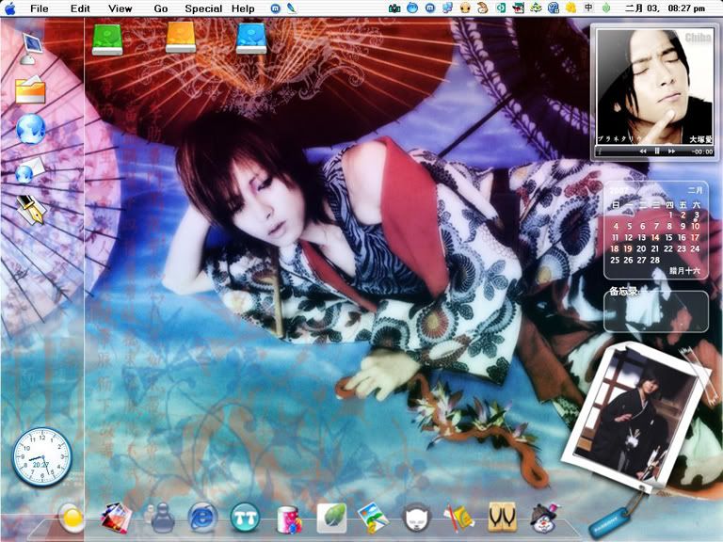Open the Special menu

[203, 8]
